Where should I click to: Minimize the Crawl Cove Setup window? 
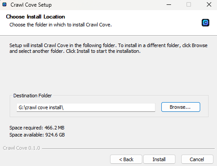169,5
